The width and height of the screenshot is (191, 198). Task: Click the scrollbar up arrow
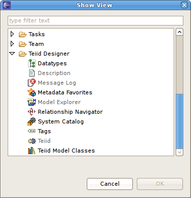click(x=179, y=32)
